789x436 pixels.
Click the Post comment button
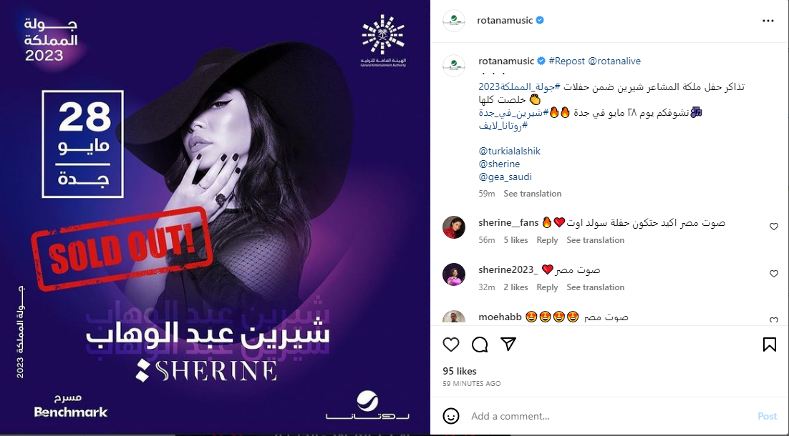768,417
